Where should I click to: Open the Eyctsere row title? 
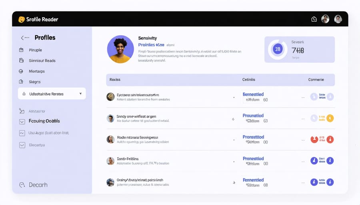coord(138,95)
